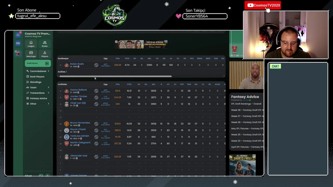Click right arrow of goalkeeper table scrollbar

point(224,76)
